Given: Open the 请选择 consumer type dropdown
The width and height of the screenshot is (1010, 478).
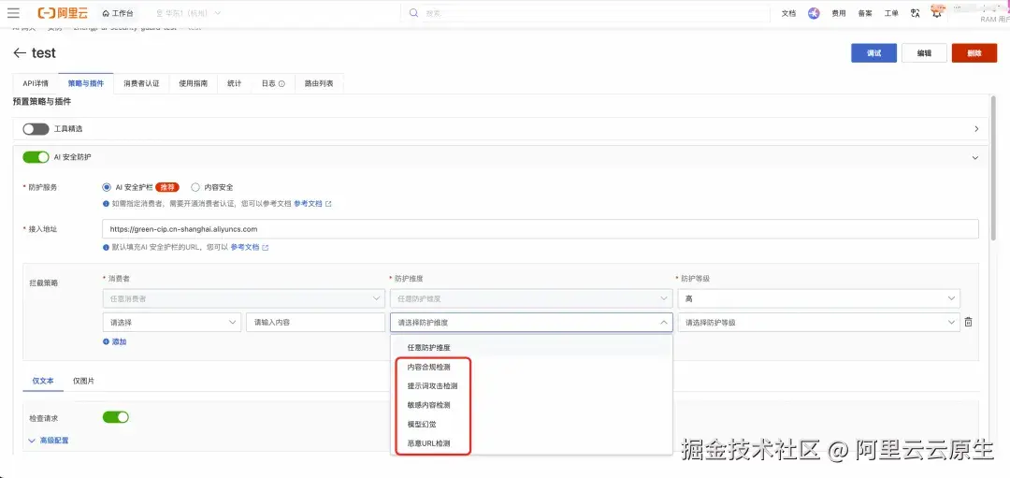Looking at the screenshot, I should (171, 322).
